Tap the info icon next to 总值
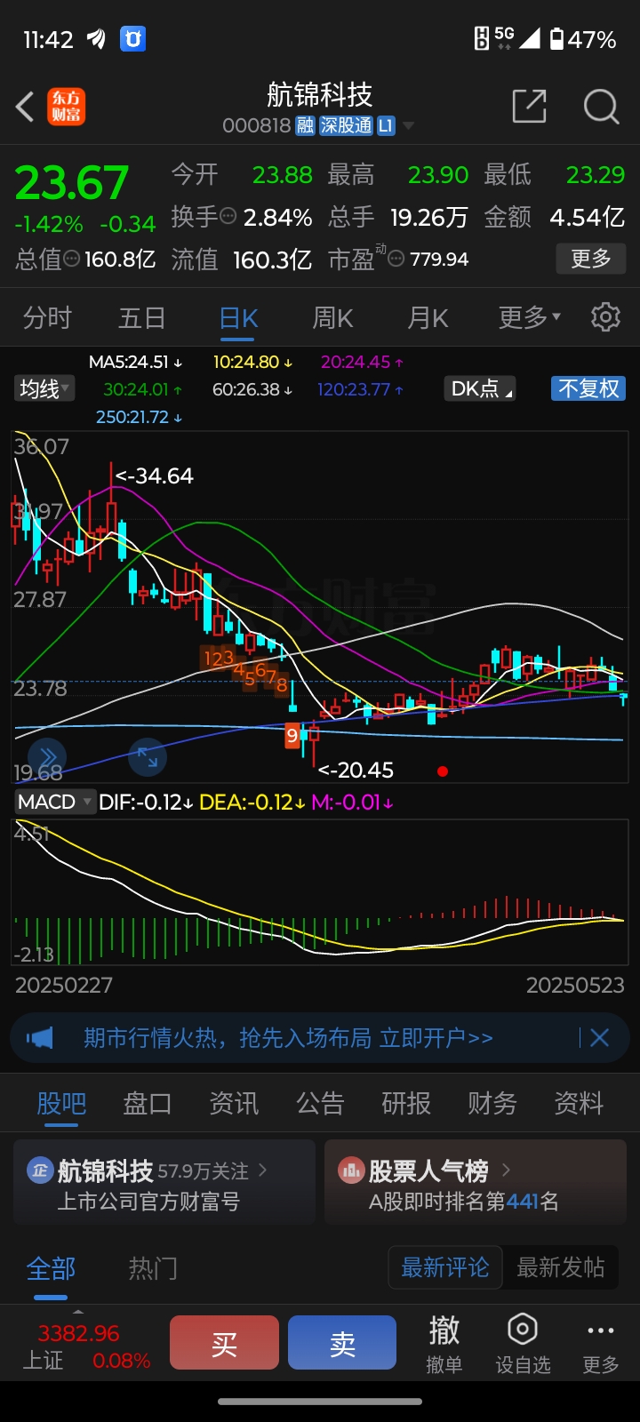The width and height of the screenshot is (640, 1422). pyautogui.click(x=72, y=259)
